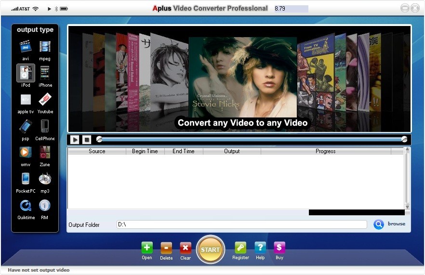
Task: Select the psp output type
Action: (x=26, y=126)
